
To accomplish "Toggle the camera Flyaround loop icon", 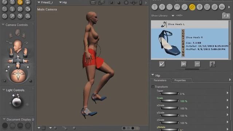I will 26,43.
